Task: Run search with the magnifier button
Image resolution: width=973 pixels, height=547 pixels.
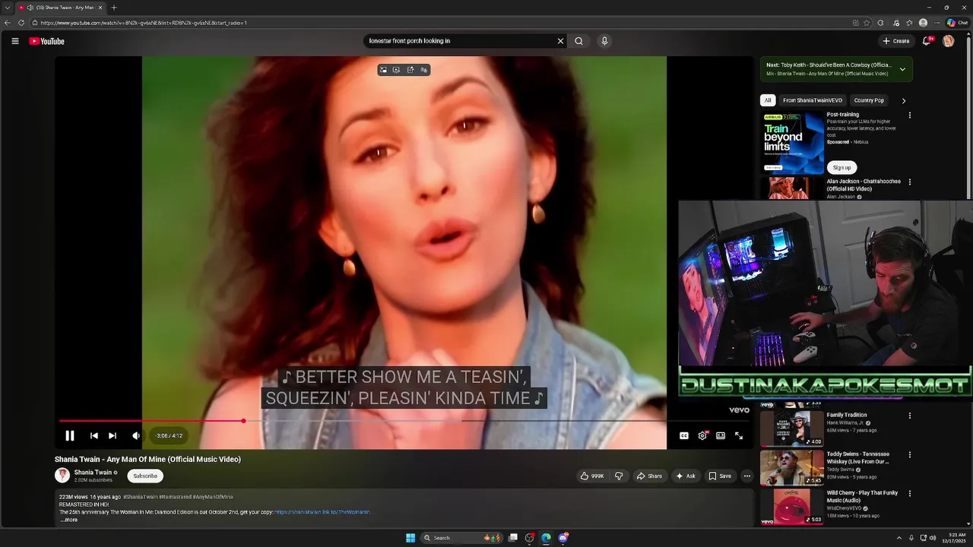Action: point(578,41)
